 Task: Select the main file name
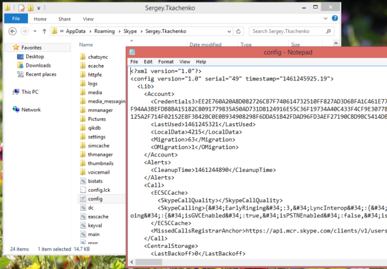[94, 234]
